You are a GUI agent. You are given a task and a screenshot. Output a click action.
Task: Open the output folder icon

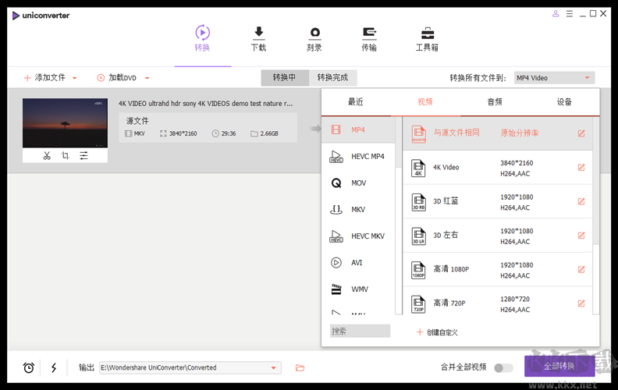[x=300, y=367]
